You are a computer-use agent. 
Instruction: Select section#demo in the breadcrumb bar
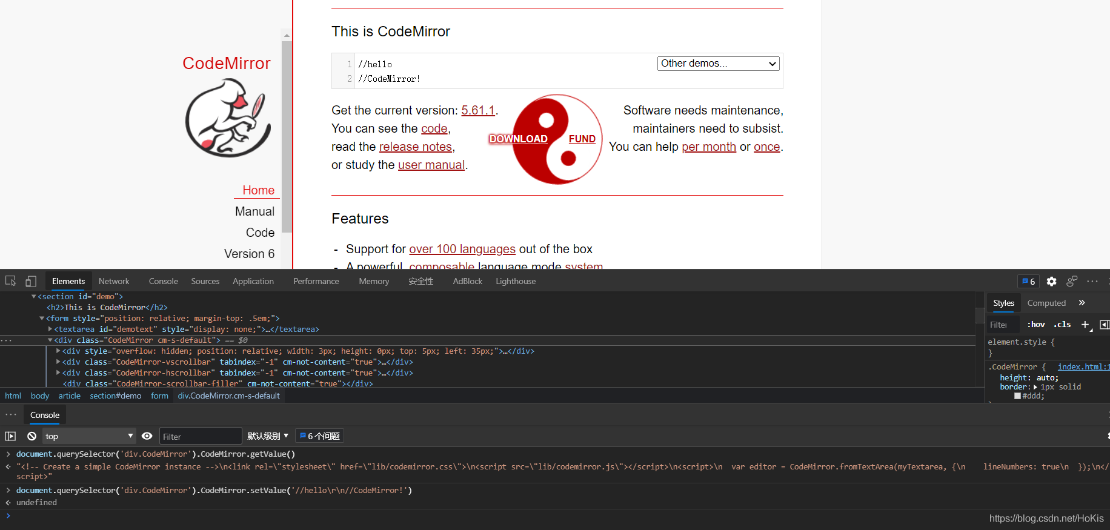coord(116,396)
